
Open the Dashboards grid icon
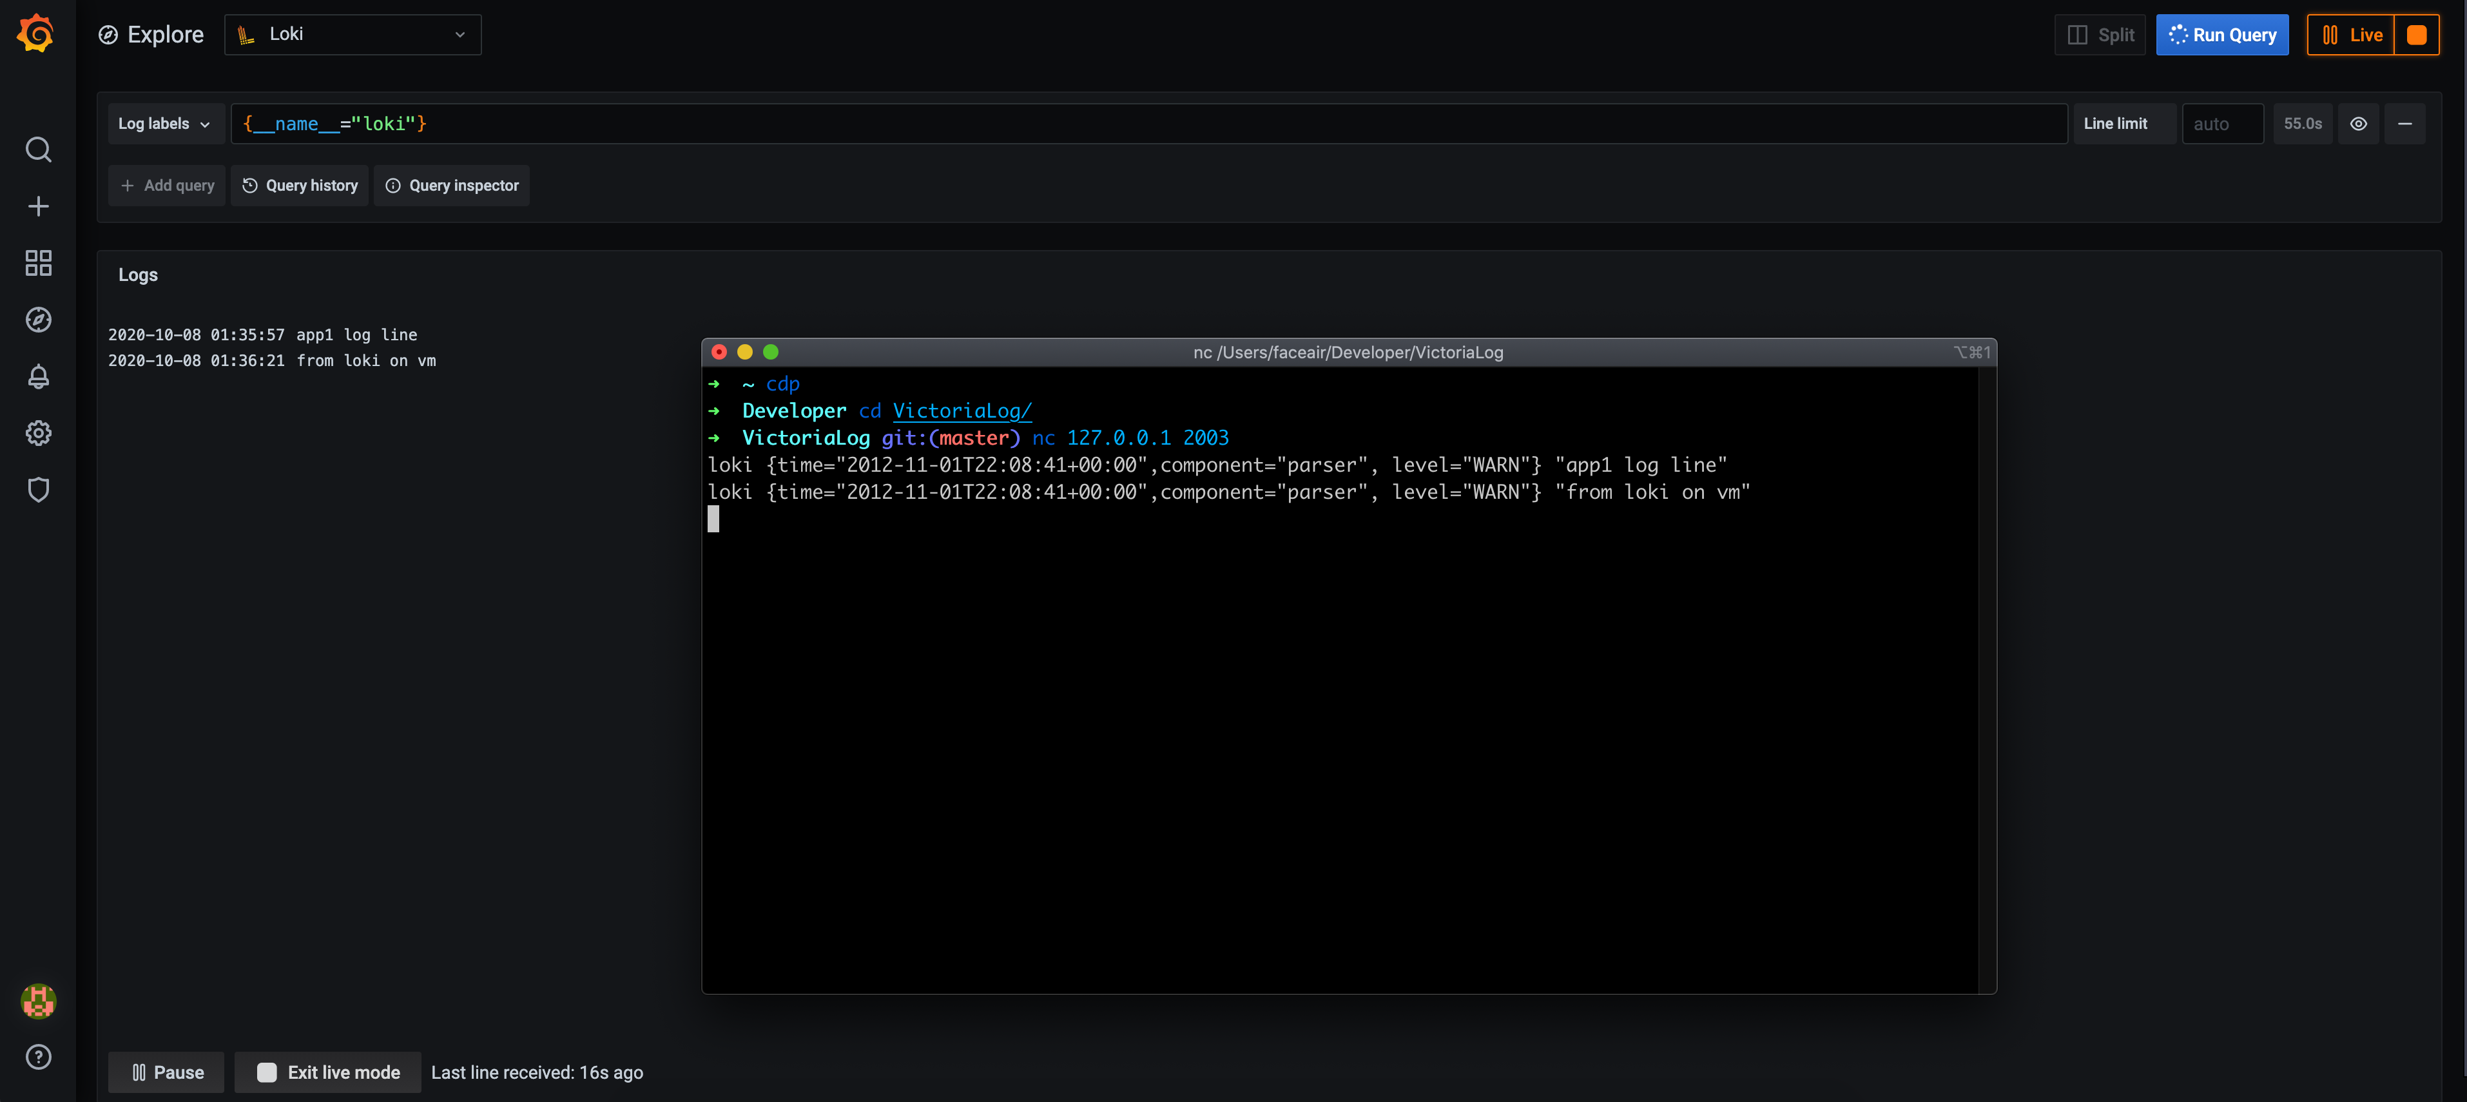coord(38,264)
